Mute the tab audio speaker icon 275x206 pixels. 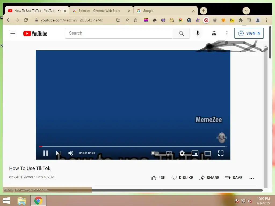59,11
